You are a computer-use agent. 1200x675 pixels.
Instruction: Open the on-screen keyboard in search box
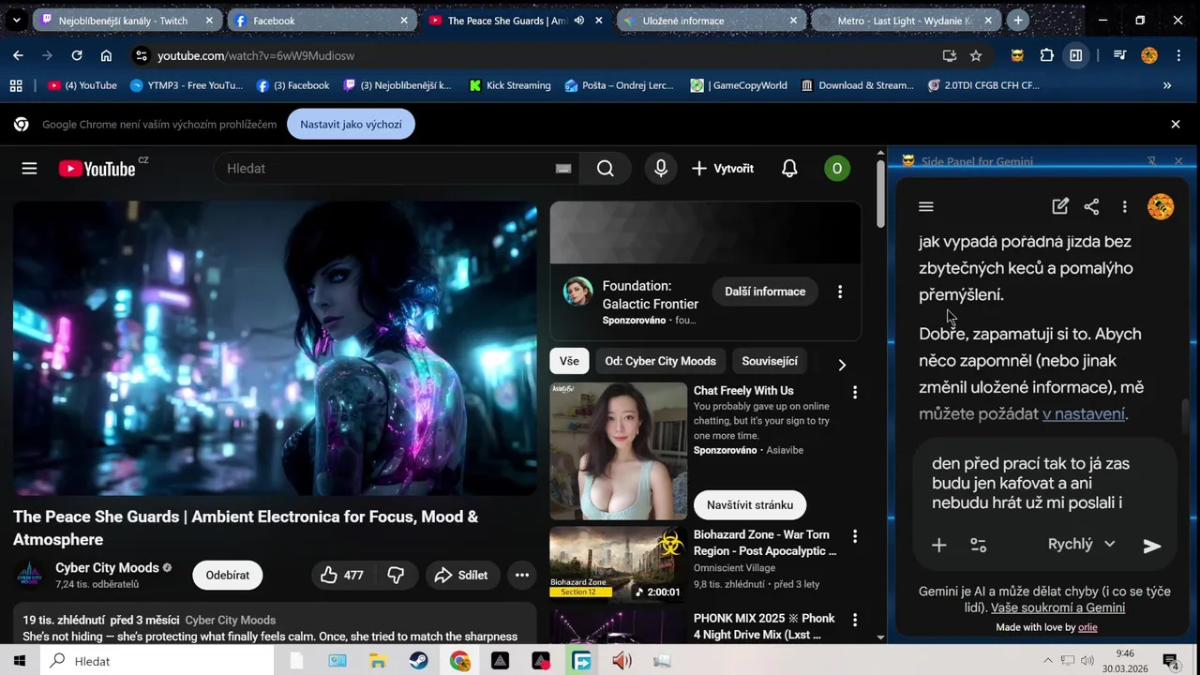[562, 169]
